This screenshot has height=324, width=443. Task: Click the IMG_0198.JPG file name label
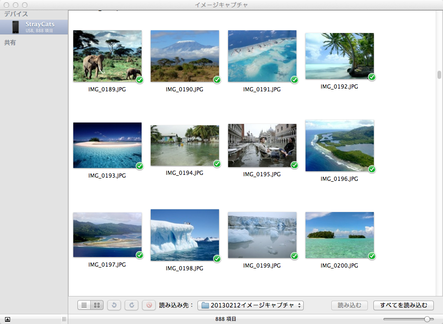(x=185, y=268)
